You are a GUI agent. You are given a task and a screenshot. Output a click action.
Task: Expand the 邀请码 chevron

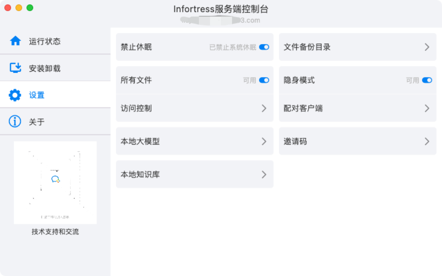tap(427, 141)
